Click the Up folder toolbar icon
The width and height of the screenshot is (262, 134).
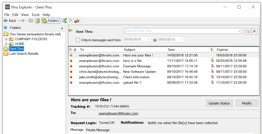[x=31, y=20]
